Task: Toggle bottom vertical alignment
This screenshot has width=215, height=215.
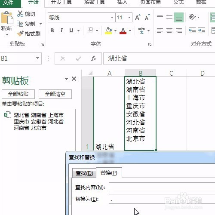Action: tap(179, 17)
